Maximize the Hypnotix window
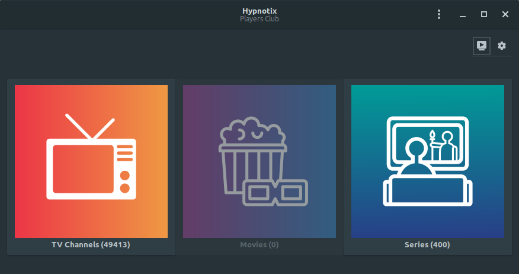This screenshot has width=519, height=274. (484, 14)
